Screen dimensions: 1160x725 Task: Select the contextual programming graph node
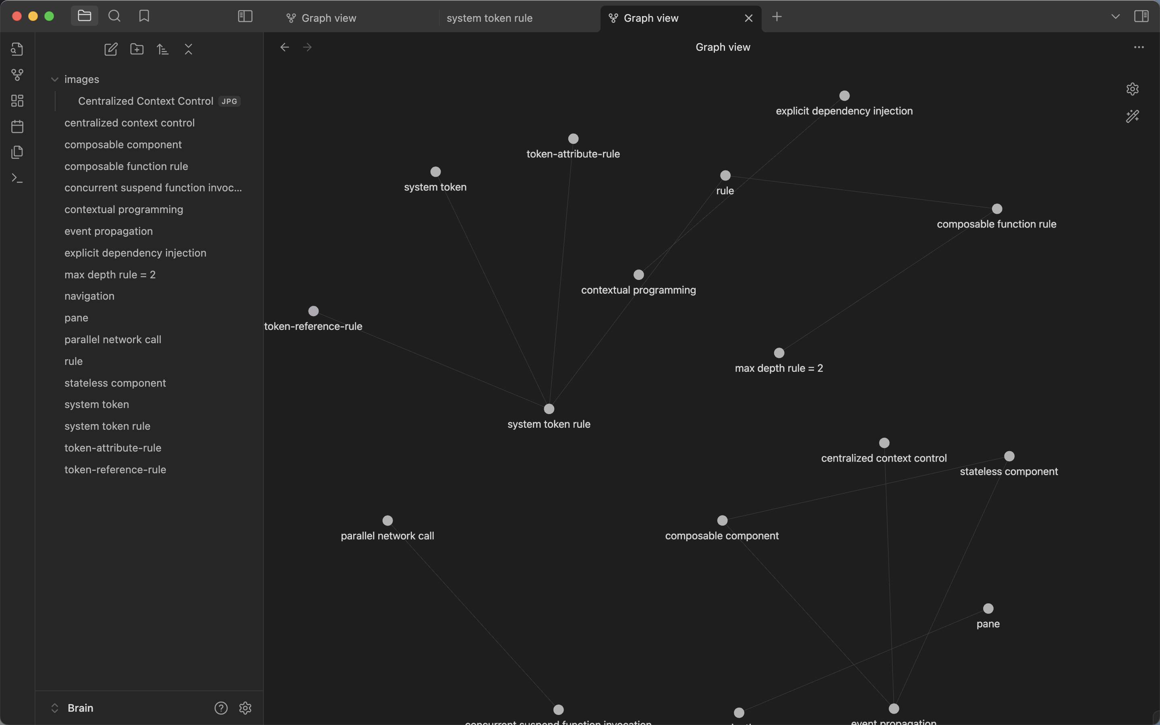pyautogui.click(x=638, y=275)
